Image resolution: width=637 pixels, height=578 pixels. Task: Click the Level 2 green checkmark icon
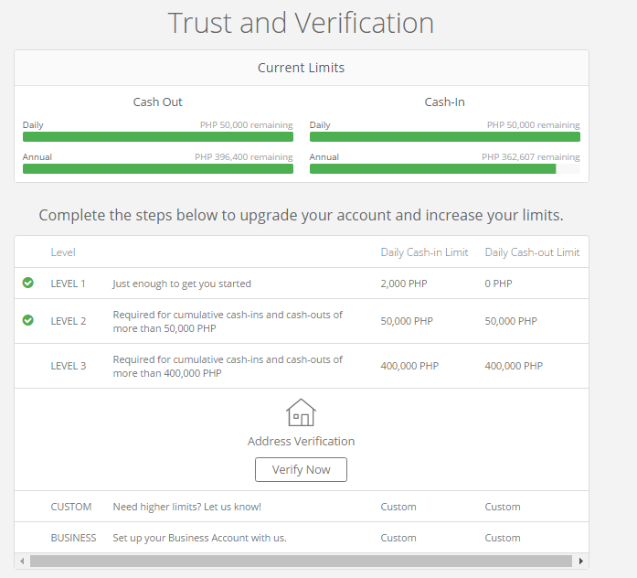click(28, 320)
